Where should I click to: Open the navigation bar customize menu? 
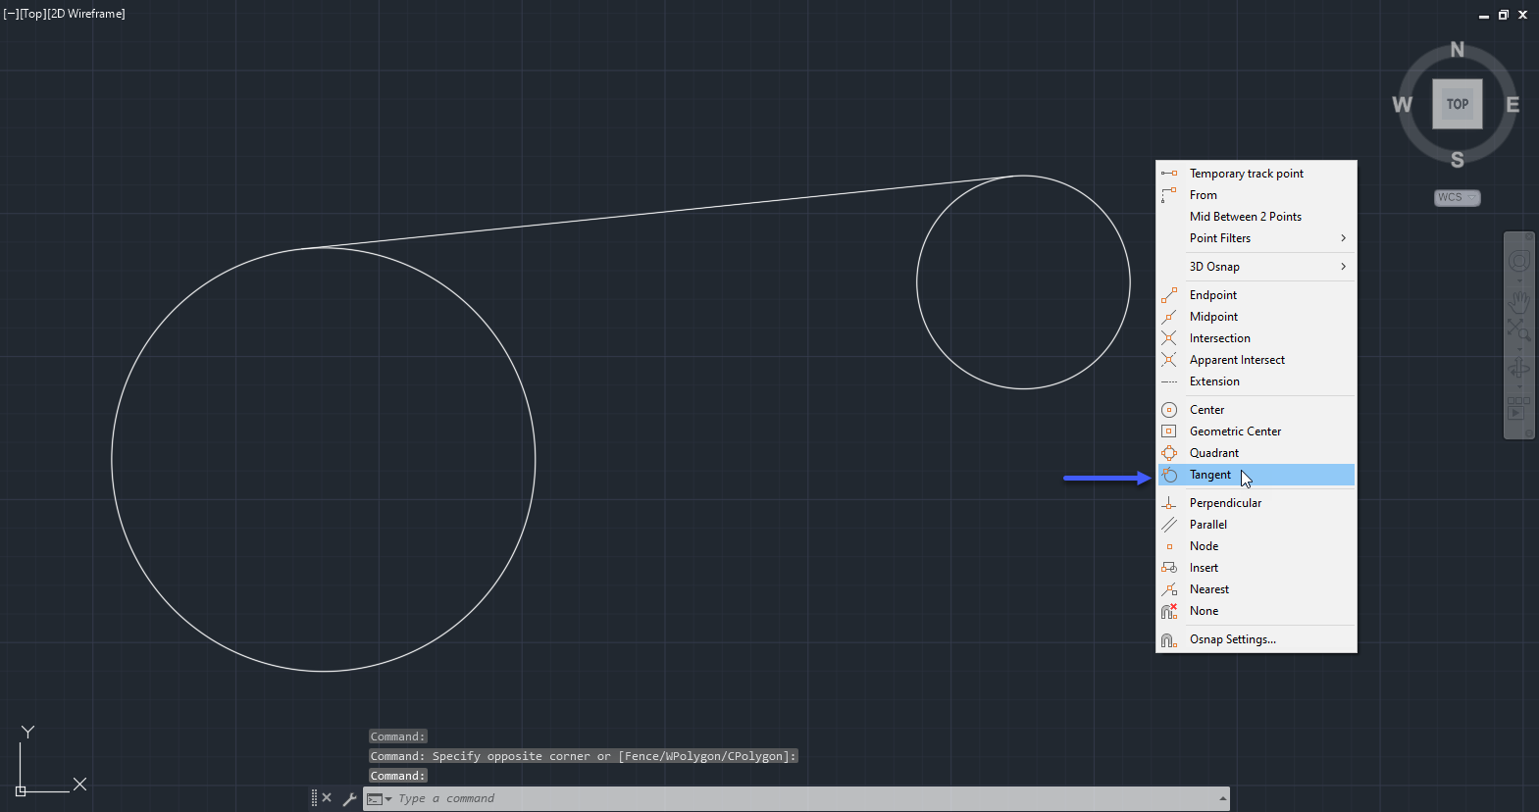point(1528,433)
